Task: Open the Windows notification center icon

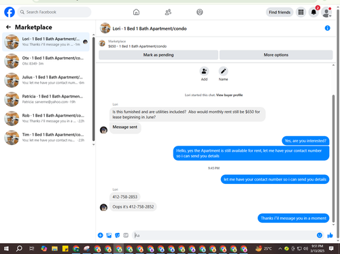Action: (x=331, y=249)
